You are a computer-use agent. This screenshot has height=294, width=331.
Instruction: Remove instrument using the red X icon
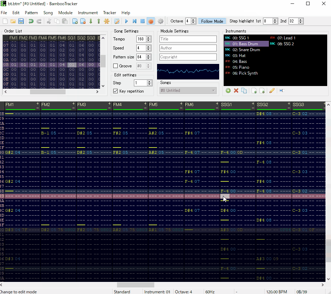click(x=236, y=91)
